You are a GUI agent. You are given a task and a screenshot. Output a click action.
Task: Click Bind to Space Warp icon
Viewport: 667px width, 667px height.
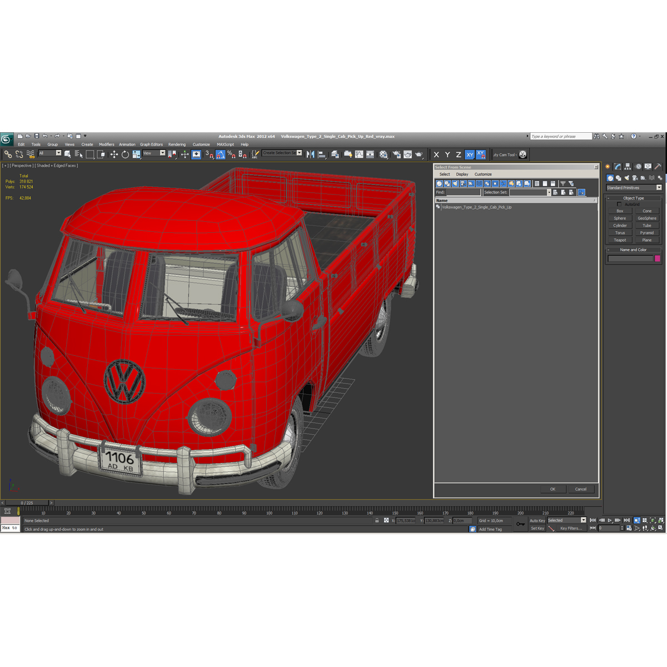point(30,154)
